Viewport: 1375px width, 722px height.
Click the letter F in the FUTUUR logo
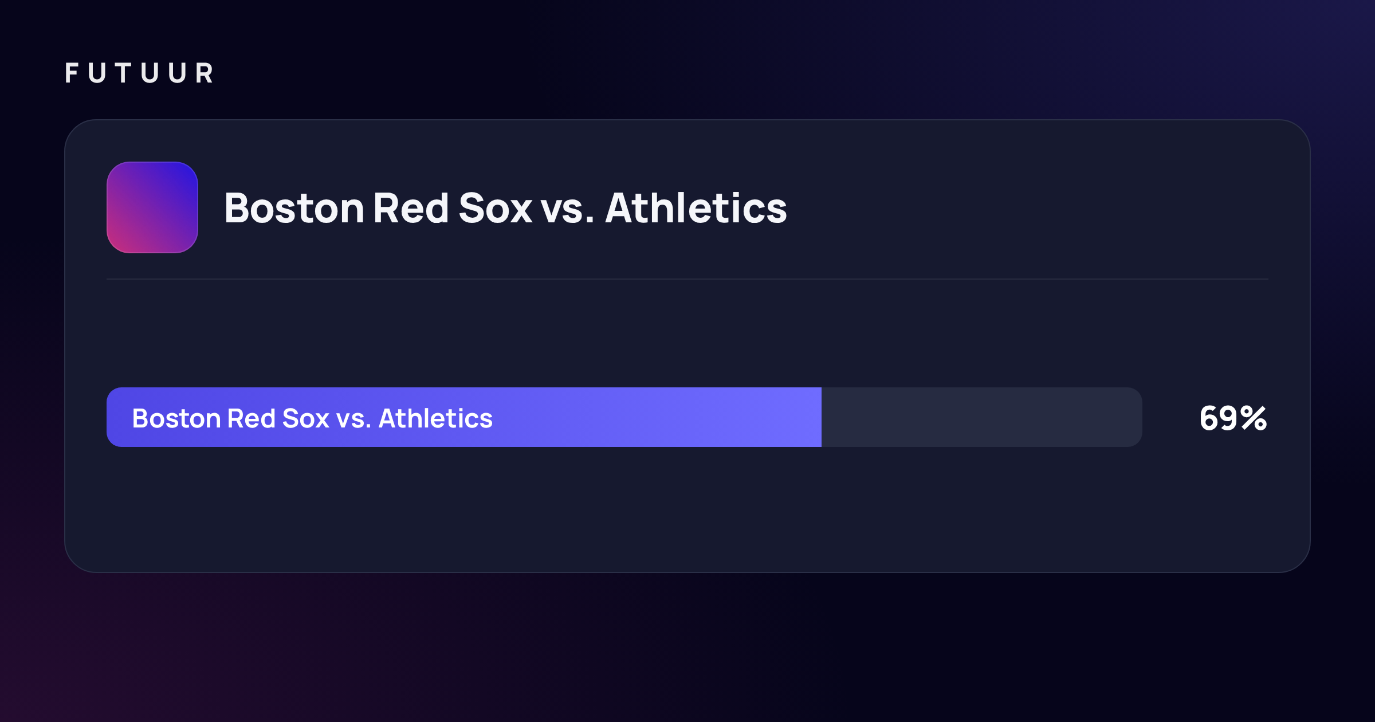tap(72, 73)
